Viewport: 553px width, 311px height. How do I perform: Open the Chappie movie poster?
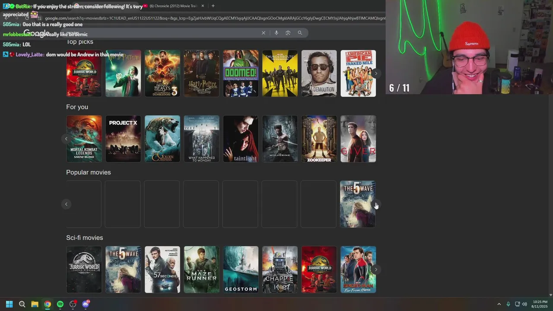click(280, 270)
